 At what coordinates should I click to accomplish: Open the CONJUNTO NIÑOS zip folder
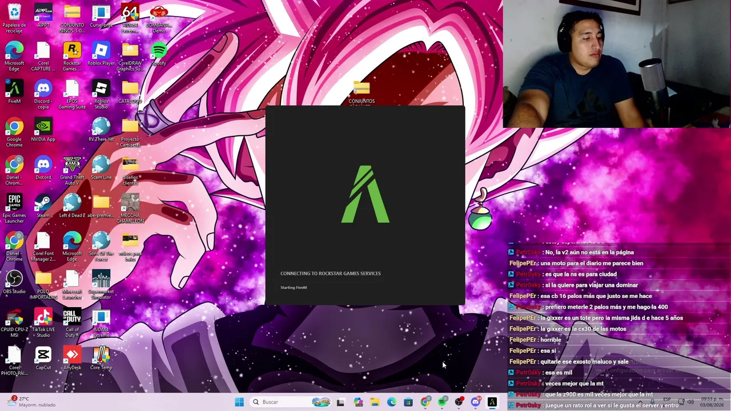(72, 19)
